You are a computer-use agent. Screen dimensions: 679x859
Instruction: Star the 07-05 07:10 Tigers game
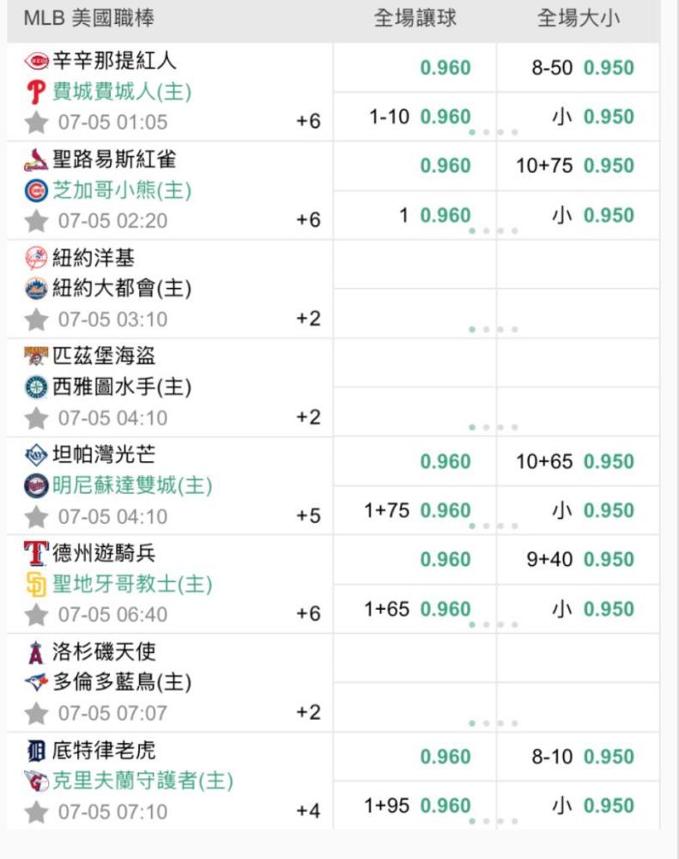click(36, 812)
